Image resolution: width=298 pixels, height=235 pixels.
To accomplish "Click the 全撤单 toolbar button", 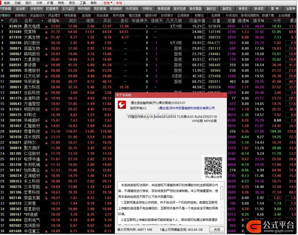I will 291,9.
